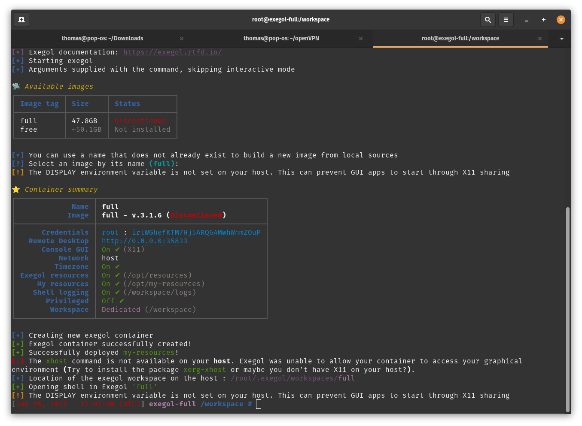The image size is (582, 426).
Task: Click the 'Credentials' row label
Action: tap(65, 233)
